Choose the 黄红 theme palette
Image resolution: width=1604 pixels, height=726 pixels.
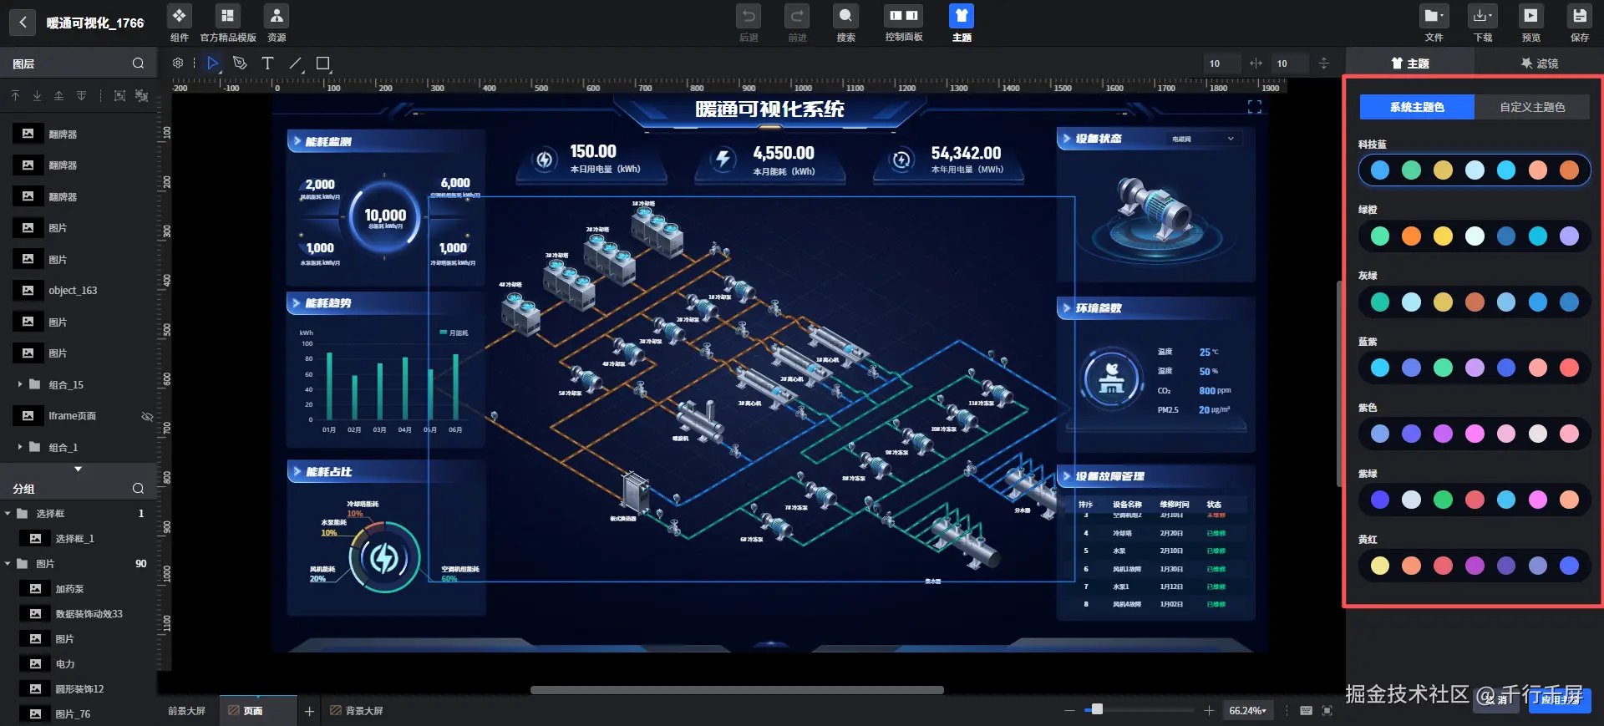1475,566
